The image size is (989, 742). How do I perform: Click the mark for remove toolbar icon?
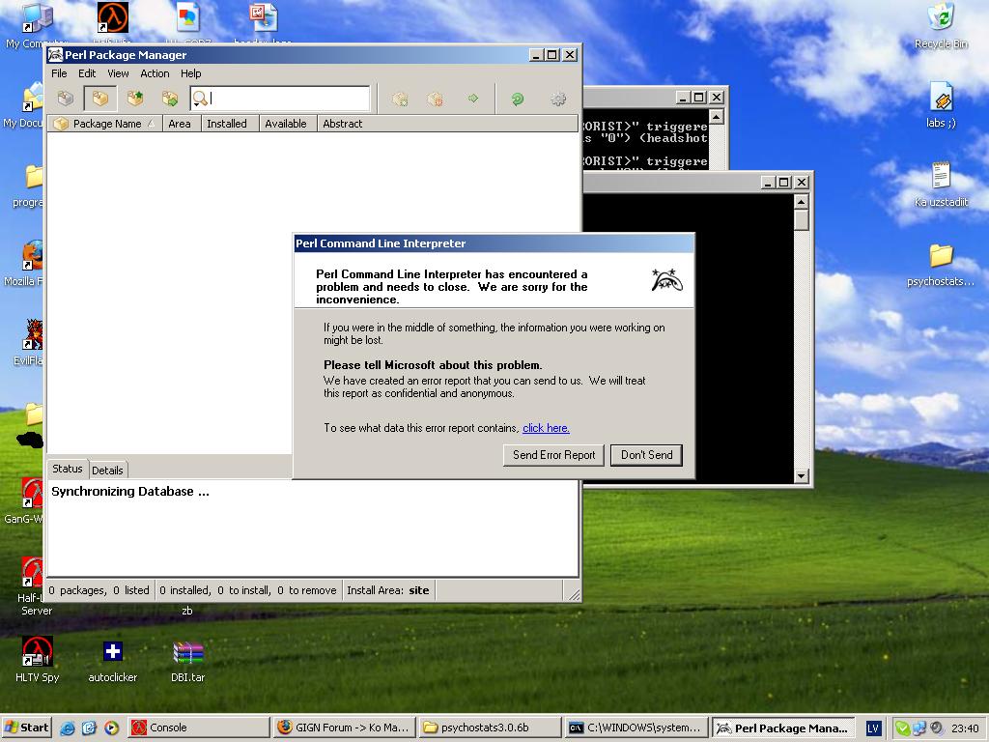pyautogui.click(x=435, y=99)
